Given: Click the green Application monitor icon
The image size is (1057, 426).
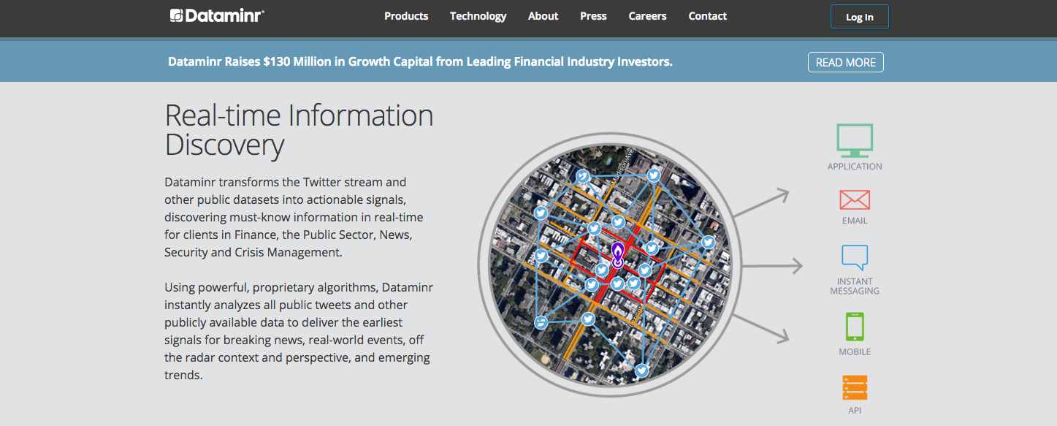Looking at the screenshot, I should [x=855, y=140].
